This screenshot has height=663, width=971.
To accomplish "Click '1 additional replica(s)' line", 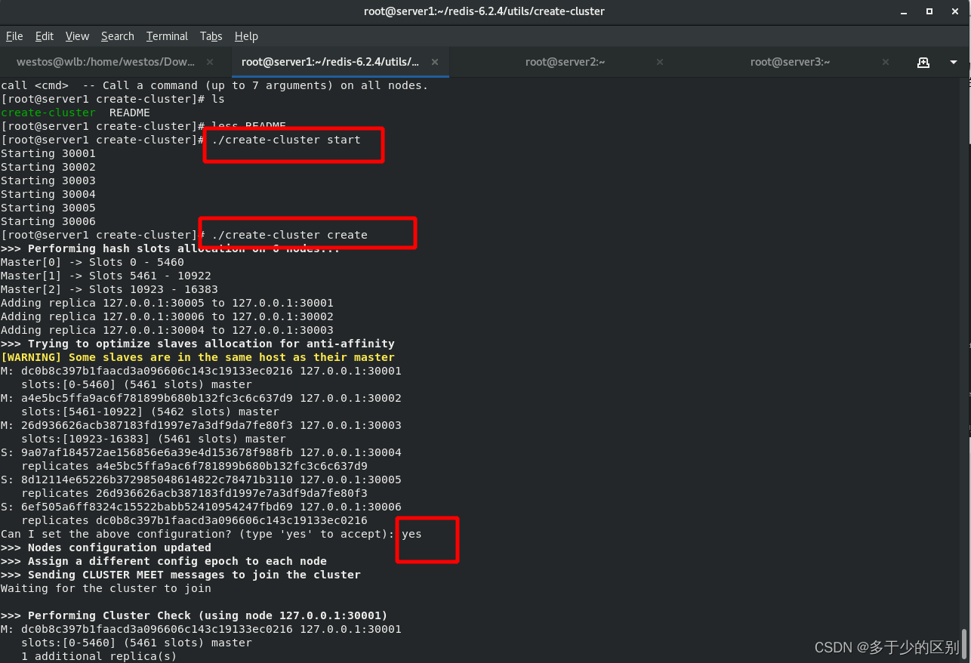I will point(99,656).
